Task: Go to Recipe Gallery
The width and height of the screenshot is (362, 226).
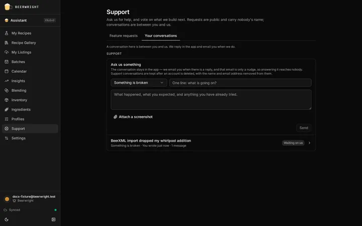Action: [x=30, y=43]
